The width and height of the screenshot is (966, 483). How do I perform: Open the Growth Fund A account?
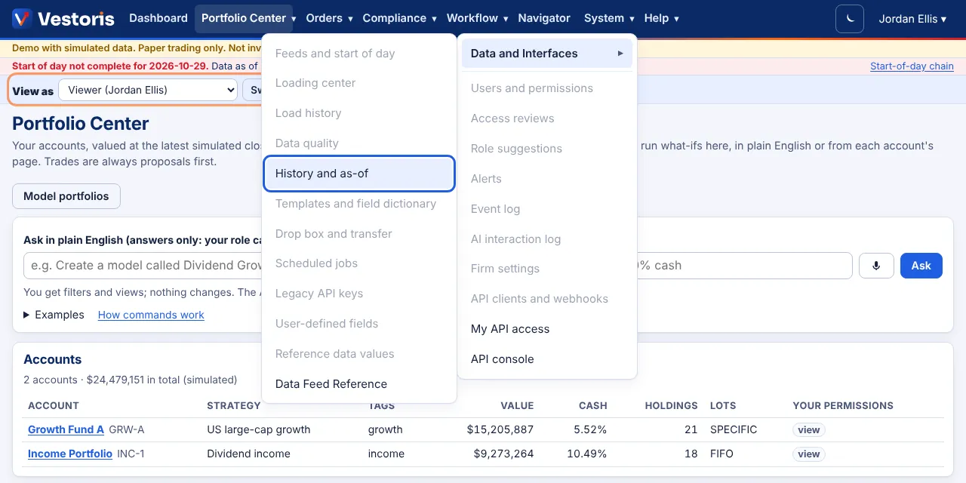point(66,429)
